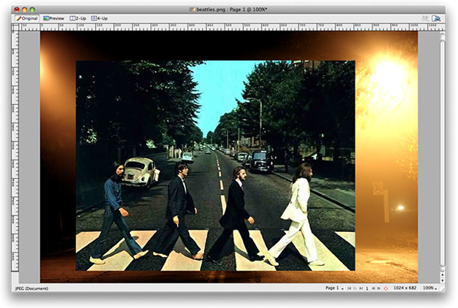Step to the previous frame
The image size is (458, 308).
[373, 288]
